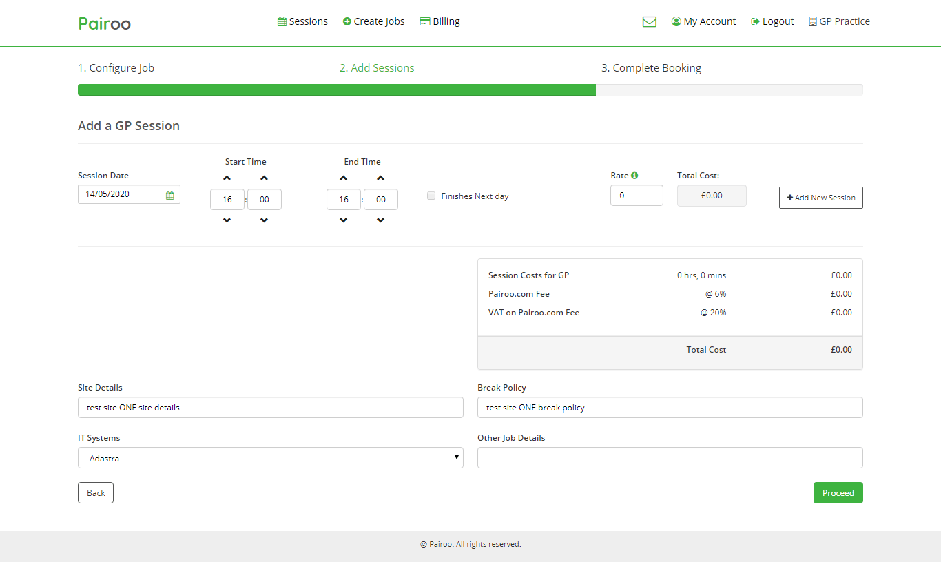941x562 pixels.
Task: Decrease the End Time minutes with down arrow
Action: tap(380, 220)
